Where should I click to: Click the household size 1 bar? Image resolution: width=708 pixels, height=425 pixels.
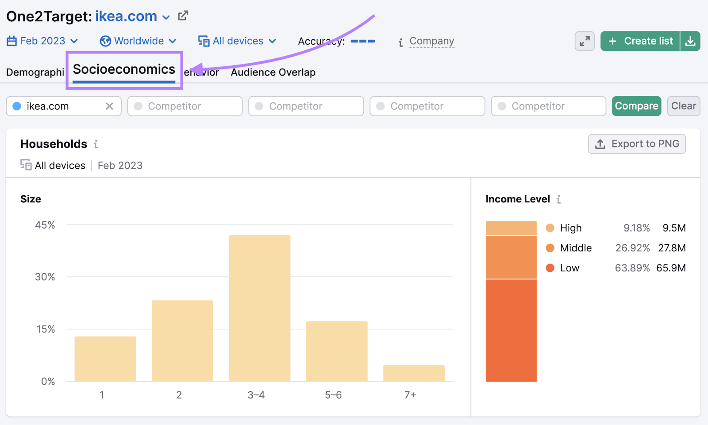pyautogui.click(x=105, y=359)
